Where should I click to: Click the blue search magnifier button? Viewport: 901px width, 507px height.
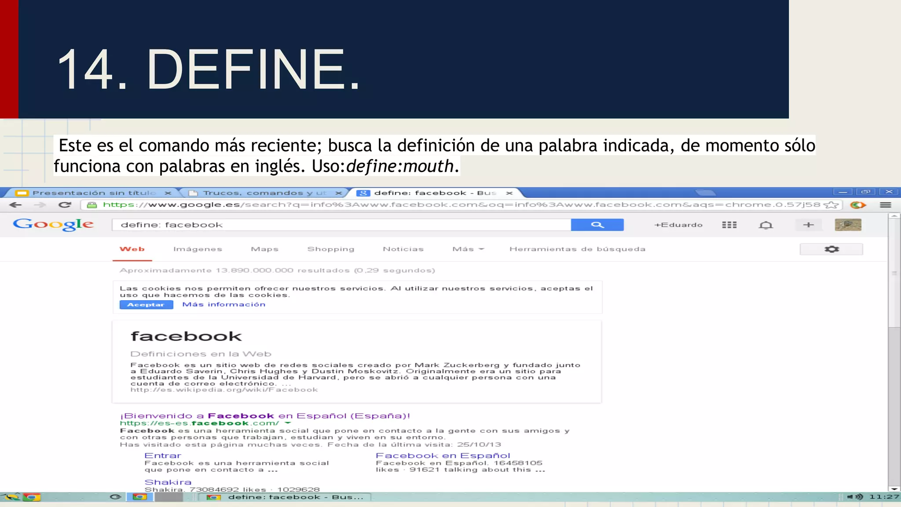tap(597, 225)
